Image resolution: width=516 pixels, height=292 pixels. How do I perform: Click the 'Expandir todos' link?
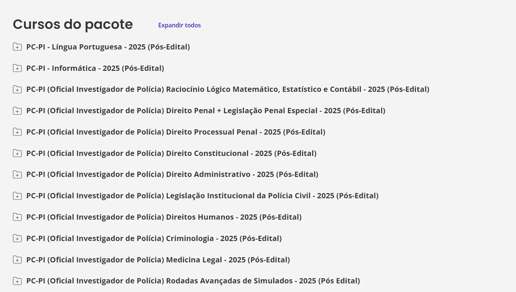point(179,25)
